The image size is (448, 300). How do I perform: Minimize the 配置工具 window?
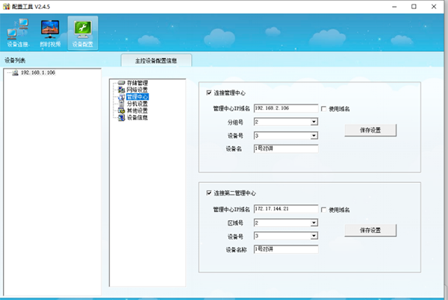point(394,7)
